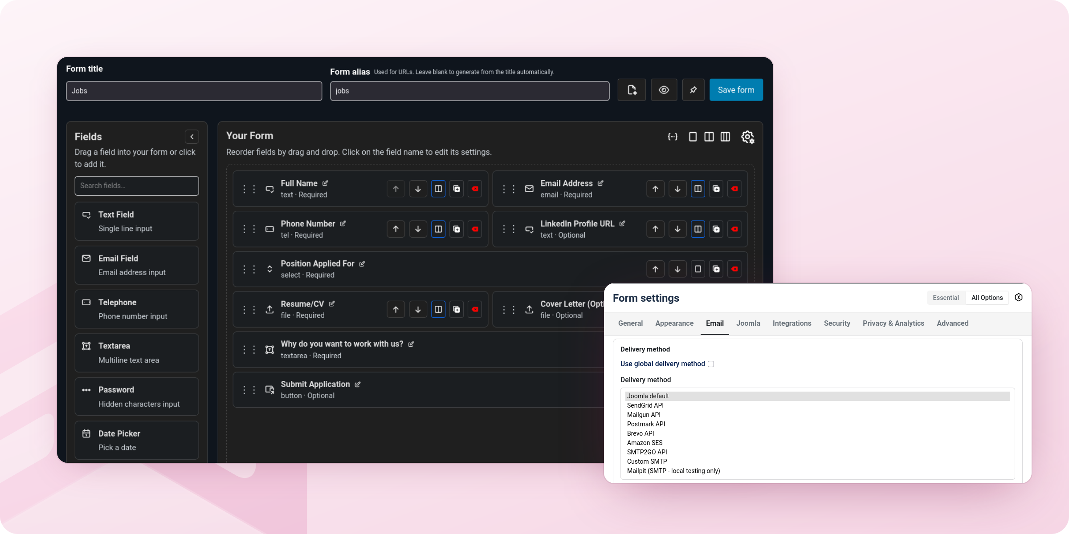1069x534 pixels.
Task: Open the General settings tab
Action: (x=630, y=324)
